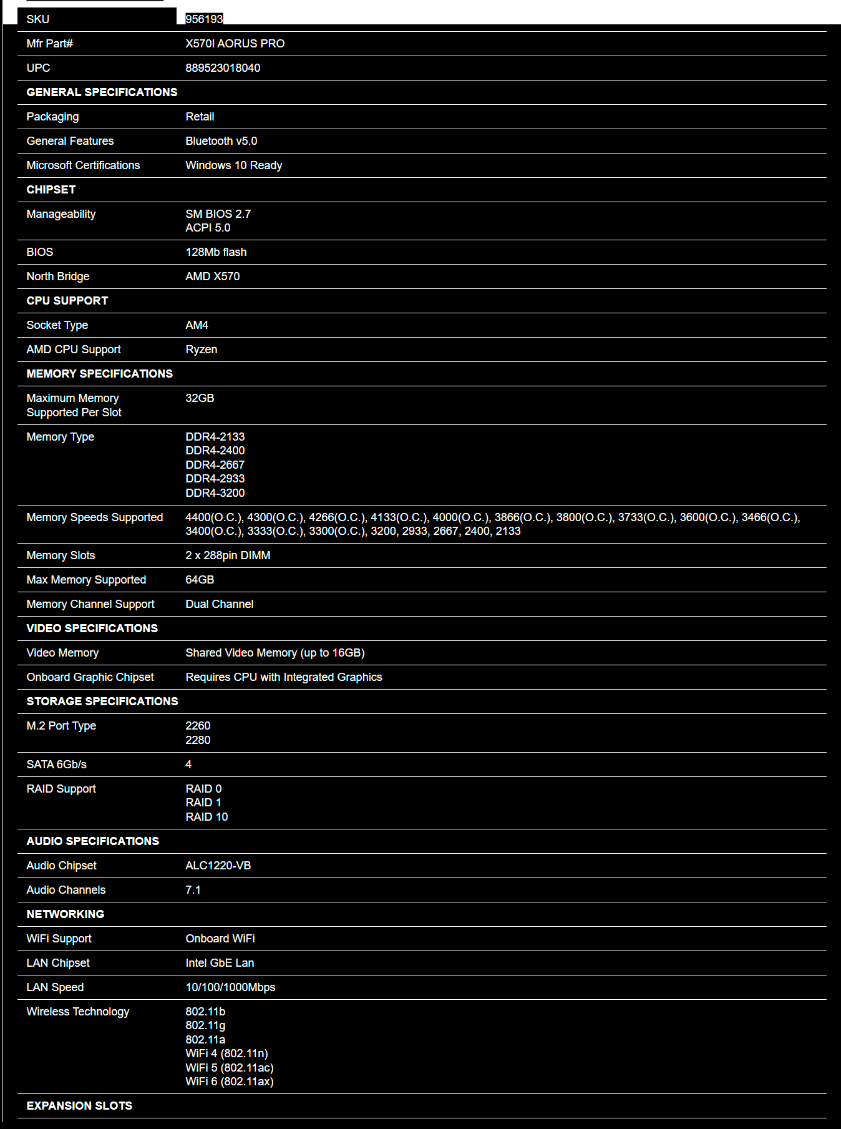Select the highlighted SKU number 956193
This screenshot has width=841, height=1129.
point(204,19)
